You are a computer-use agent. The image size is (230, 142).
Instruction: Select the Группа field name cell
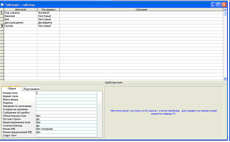tap(21, 26)
